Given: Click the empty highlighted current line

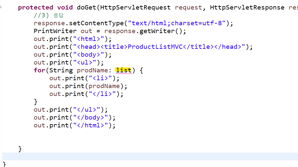Looking at the screenshot, I should click(150, 157).
